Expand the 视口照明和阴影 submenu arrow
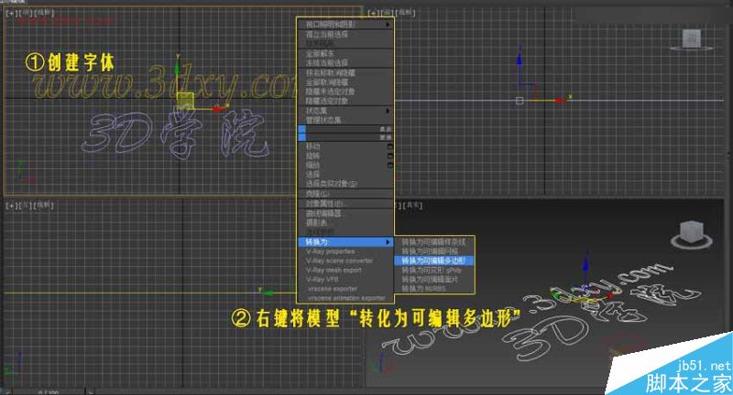This screenshot has width=733, height=395. pos(388,25)
